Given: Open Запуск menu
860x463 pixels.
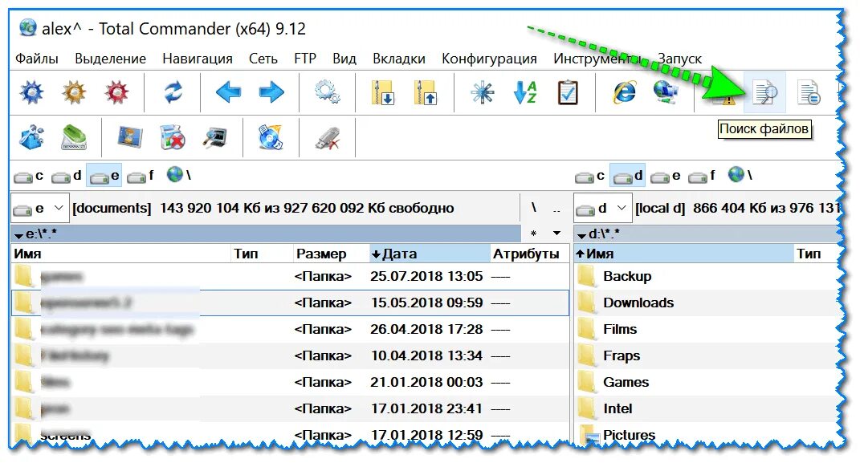Looking at the screenshot, I should coord(679,59).
